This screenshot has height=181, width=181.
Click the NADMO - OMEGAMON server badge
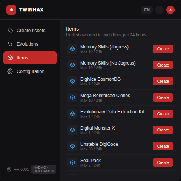[x=44, y=169]
